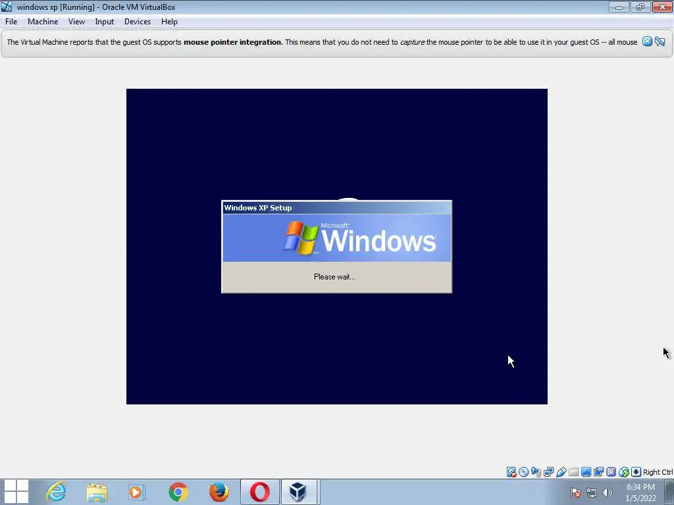Click the network adapters status icon

coord(548,472)
